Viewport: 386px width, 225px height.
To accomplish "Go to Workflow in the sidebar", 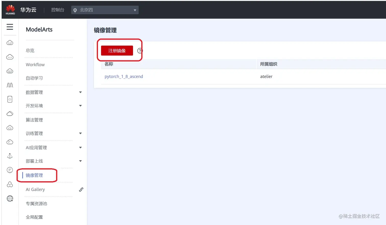I will tap(35, 65).
